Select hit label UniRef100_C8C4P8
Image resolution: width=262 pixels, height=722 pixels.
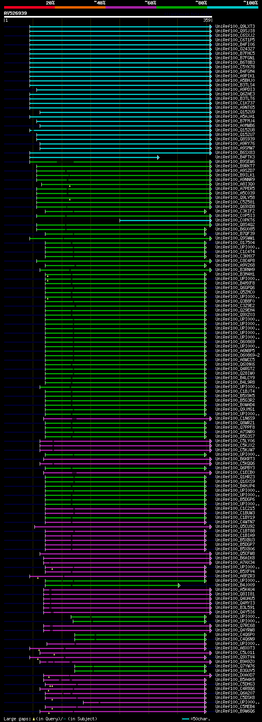[x=235, y=261]
